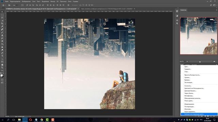Select the Pen tool
Image resolution: width=218 pixels, height=122 pixels.
point(2,53)
